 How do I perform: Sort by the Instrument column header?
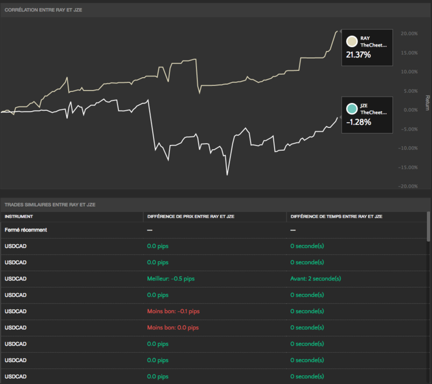pyautogui.click(x=19, y=216)
